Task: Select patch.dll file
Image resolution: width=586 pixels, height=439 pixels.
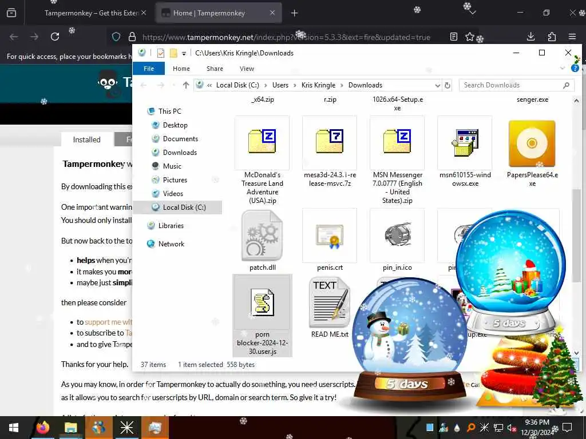Action: click(x=262, y=241)
